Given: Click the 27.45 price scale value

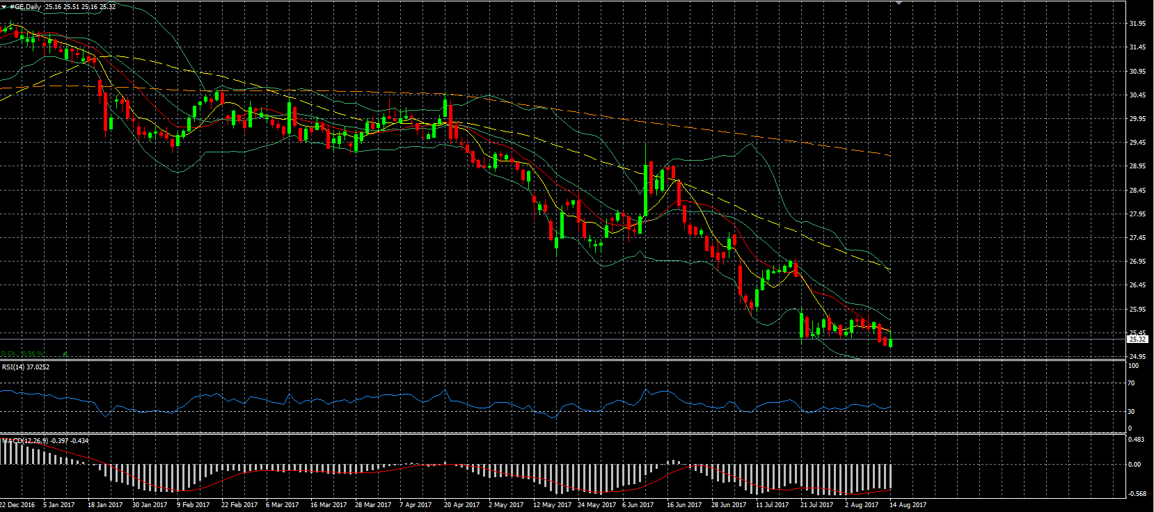Looking at the screenshot, I should (1137, 238).
